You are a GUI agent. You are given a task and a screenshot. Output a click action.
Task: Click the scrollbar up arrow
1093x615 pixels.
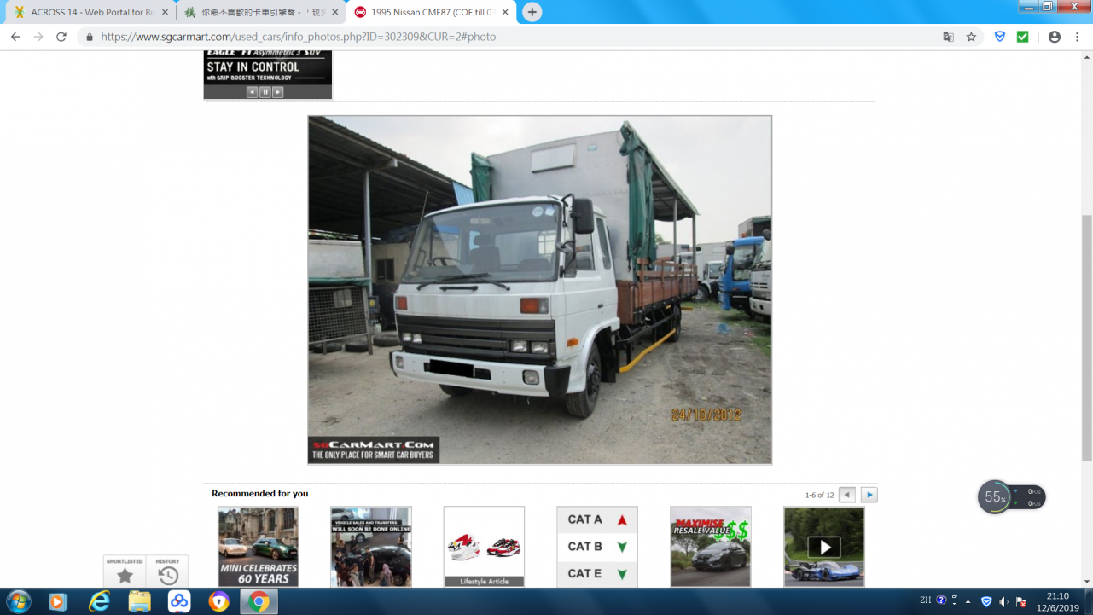[1086, 57]
